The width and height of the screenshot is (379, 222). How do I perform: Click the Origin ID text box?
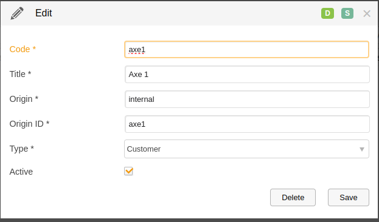(x=247, y=124)
